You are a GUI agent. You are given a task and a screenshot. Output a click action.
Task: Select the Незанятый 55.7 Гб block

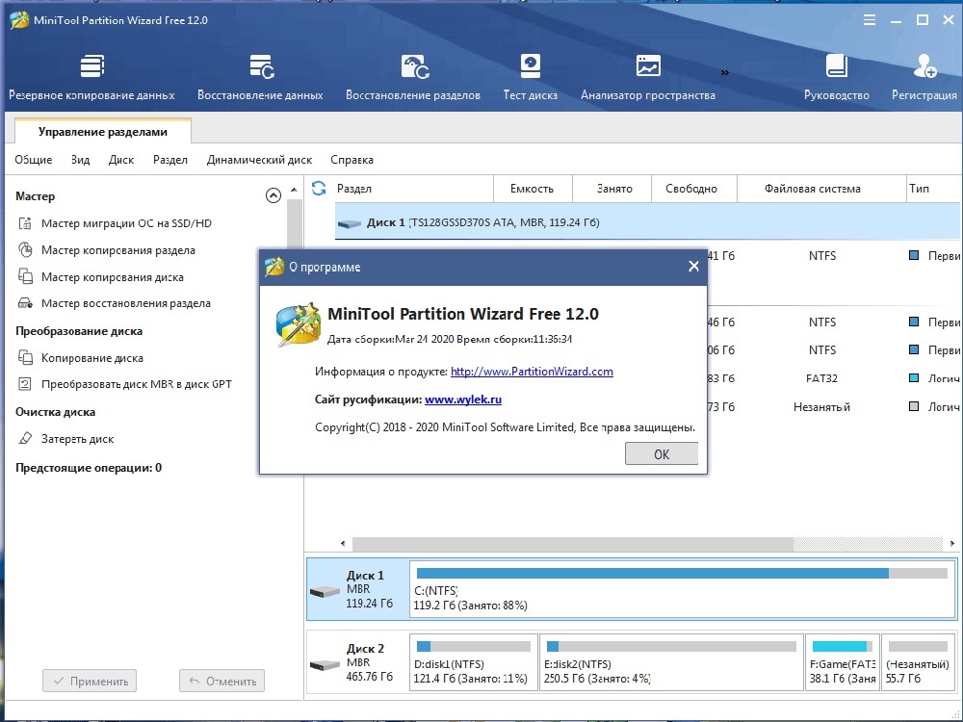[x=918, y=663]
